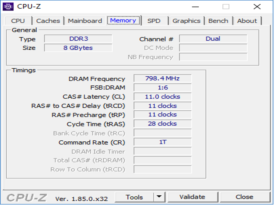
Task: Click the empty DC Mode field
Action: click(213, 48)
